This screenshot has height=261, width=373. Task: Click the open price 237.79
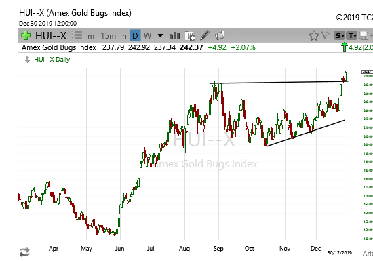[113, 47]
